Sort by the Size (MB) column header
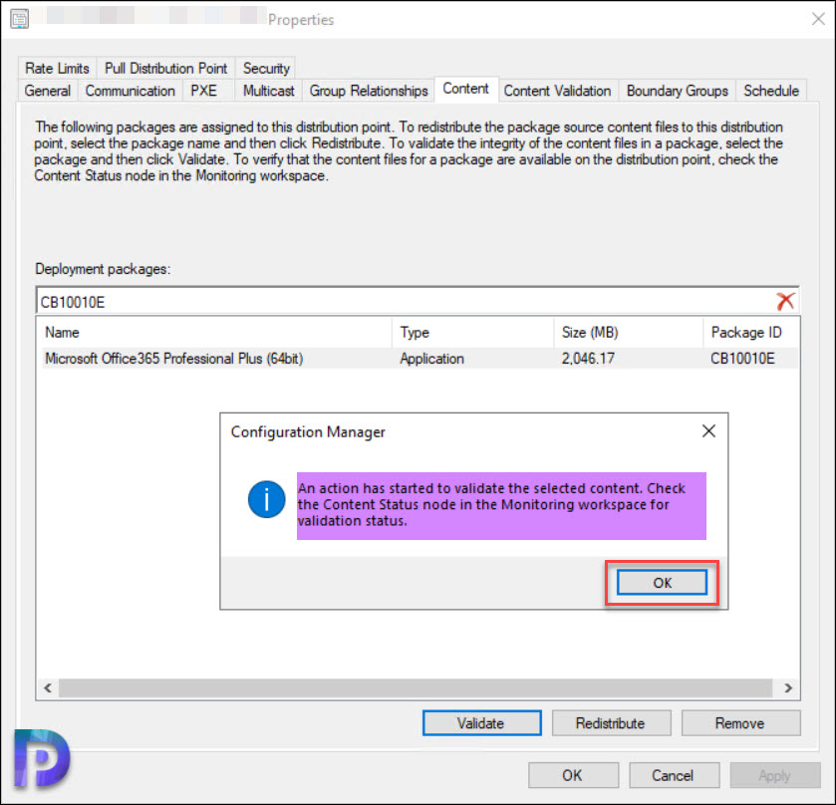The image size is (836, 805). pos(629,332)
